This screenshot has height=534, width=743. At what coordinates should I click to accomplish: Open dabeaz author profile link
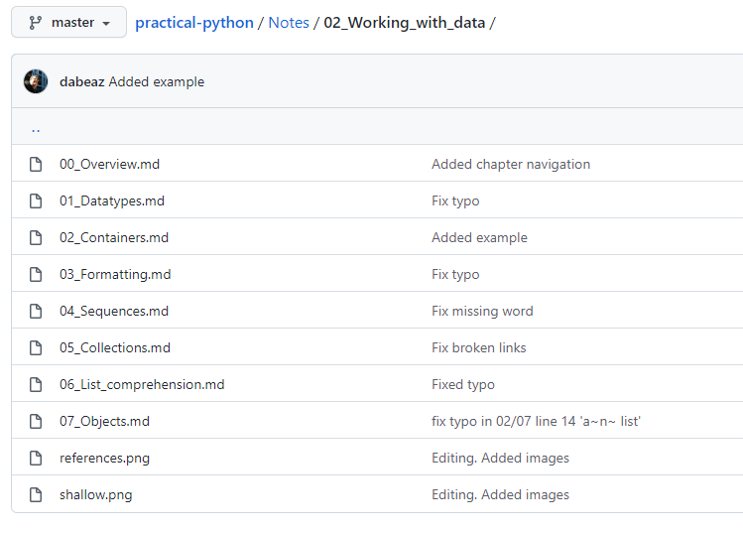pos(81,81)
